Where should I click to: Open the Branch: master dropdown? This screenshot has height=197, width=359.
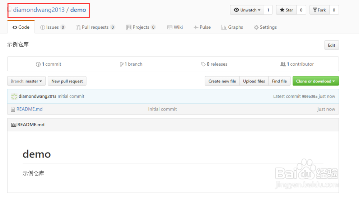tap(26, 81)
